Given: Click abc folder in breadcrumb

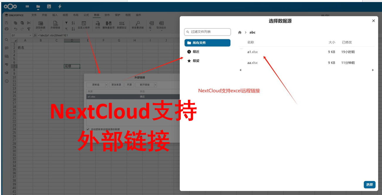Looking at the screenshot, I should click(253, 32).
